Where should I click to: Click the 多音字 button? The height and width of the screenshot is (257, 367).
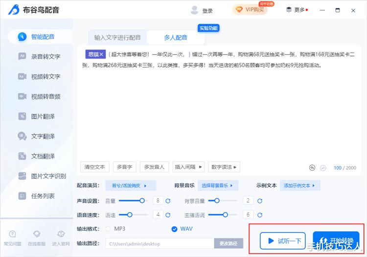tap(124, 167)
